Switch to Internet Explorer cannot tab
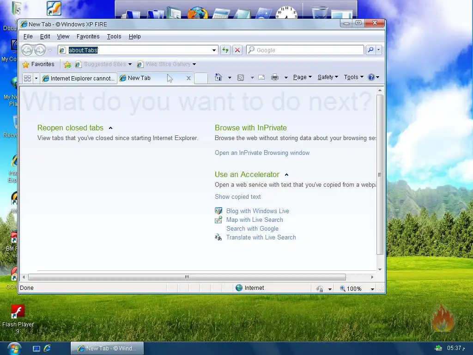The width and height of the screenshot is (473, 355). pos(79,79)
